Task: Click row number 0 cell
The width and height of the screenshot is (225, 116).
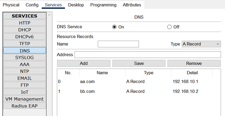Action: click(x=59, y=82)
